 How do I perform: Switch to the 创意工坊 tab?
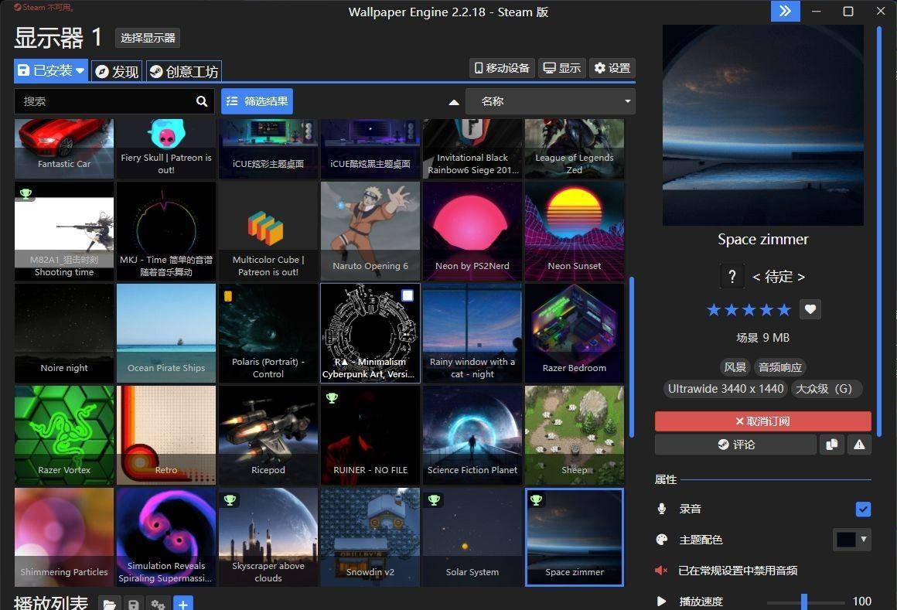(183, 71)
